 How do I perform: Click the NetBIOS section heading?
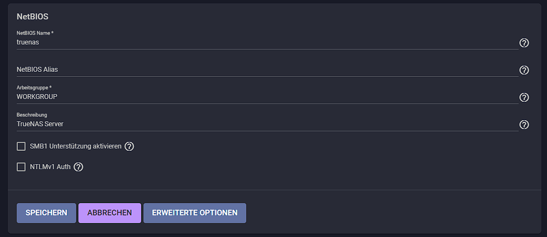point(32,17)
